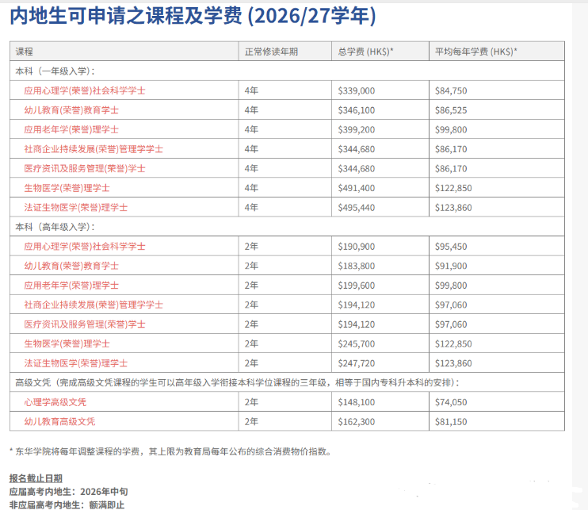Select 2年 社商企业持续发展(荣誉)管理学学士 link

click(x=94, y=305)
